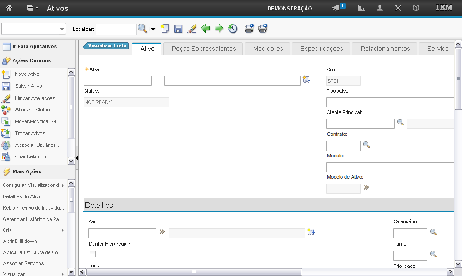Go to the previous record with green left arrow
462x276 pixels.
tap(206, 29)
